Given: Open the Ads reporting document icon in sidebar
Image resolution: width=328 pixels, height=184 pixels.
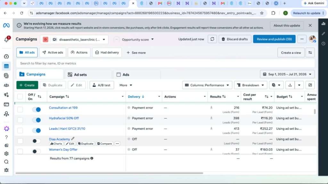Looking at the screenshot, I should pos(6,75).
